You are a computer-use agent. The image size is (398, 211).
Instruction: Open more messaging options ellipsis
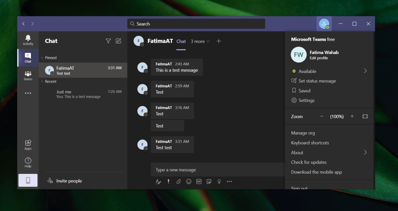(x=229, y=182)
